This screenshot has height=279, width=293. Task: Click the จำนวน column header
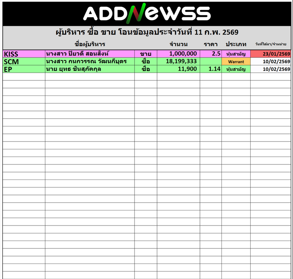[x=178, y=44]
